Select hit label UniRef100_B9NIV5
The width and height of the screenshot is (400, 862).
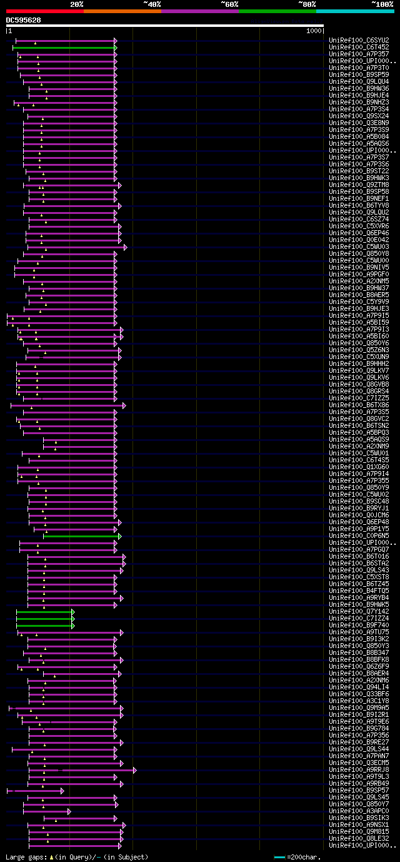point(359,267)
